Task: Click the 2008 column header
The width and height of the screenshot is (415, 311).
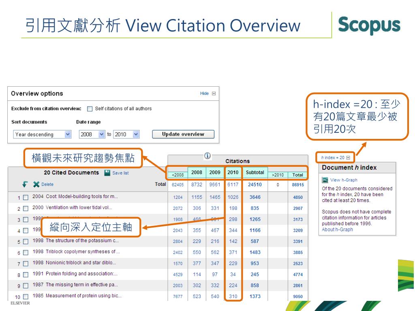Action: pyautogui.click(x=197, y=173)
